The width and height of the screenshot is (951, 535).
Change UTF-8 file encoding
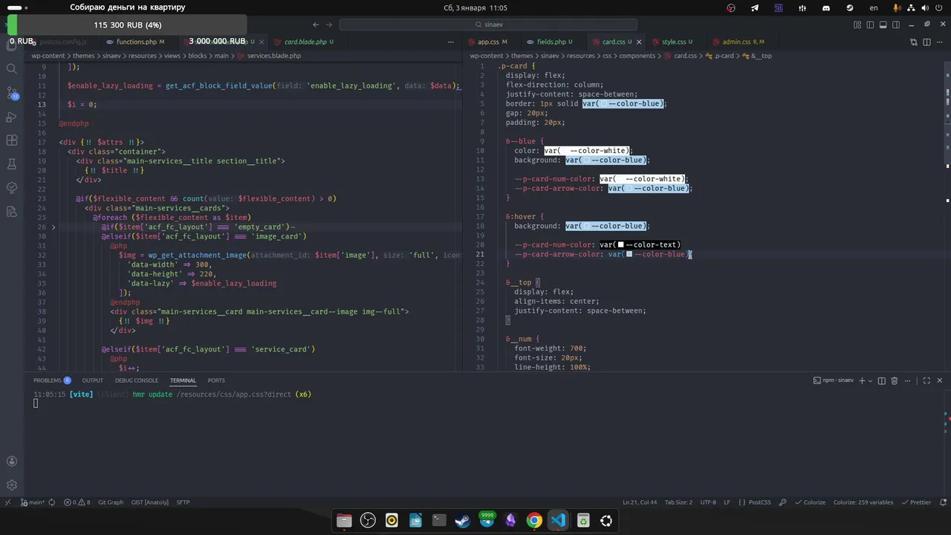pyautogui.click(x=708, y=502)
